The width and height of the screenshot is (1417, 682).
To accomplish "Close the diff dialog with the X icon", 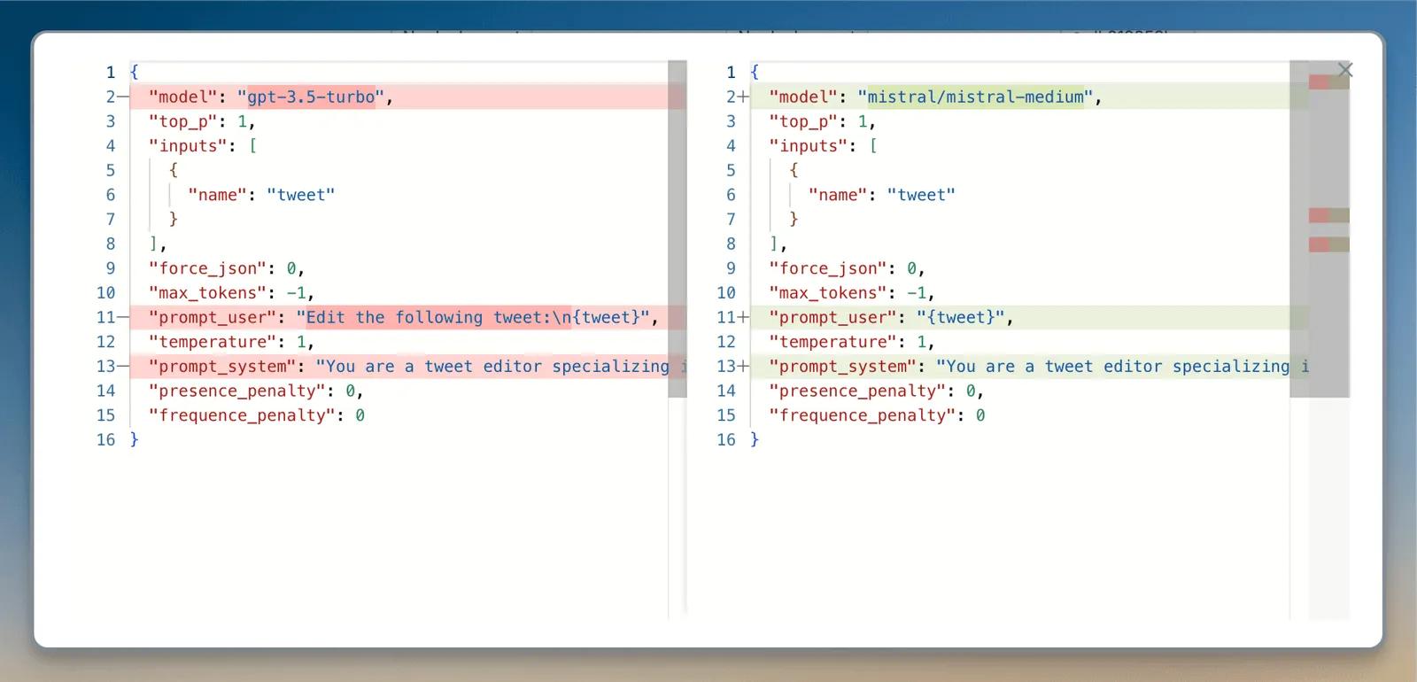I will coord(1345,70).
